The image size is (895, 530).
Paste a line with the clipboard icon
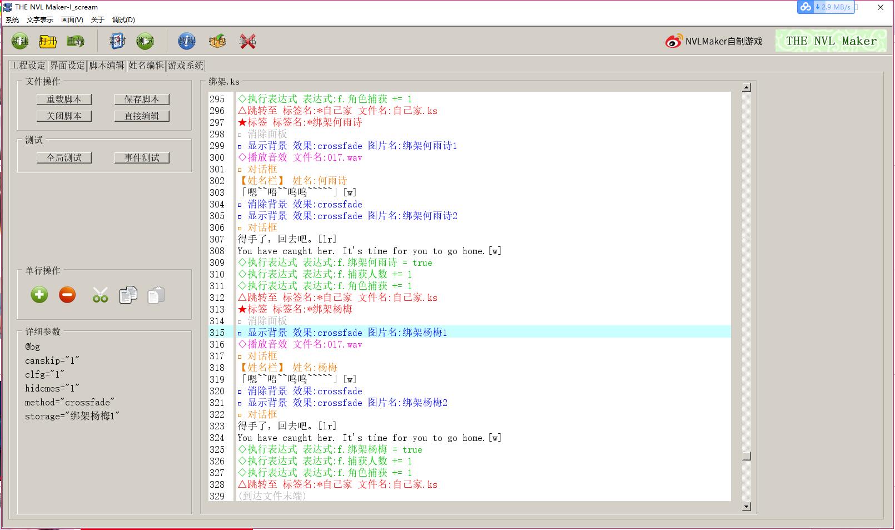pyautogui.click(x=156, y=295)
